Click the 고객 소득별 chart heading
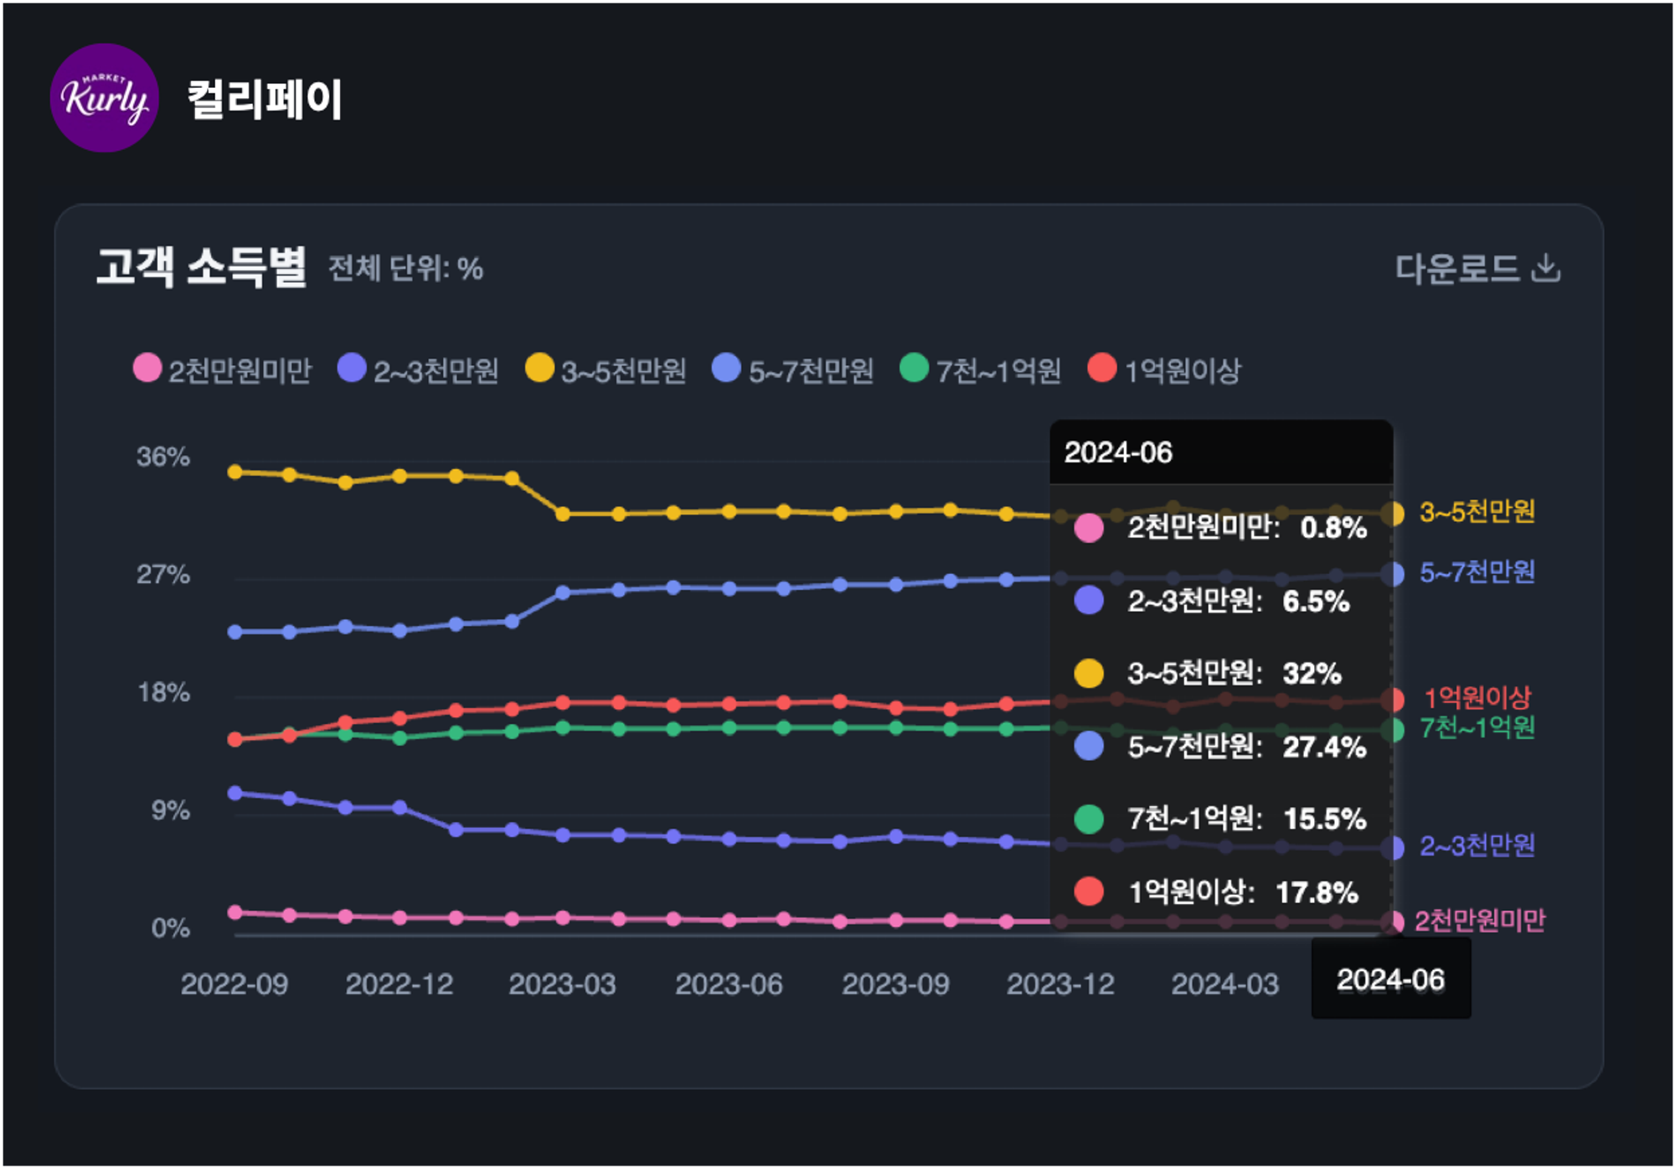 [x=202, y=267]
